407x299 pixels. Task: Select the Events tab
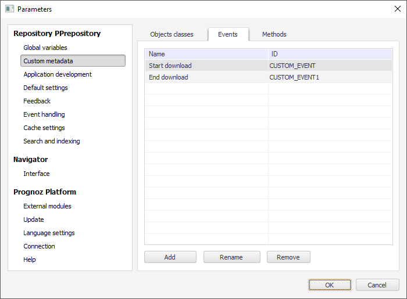[x=228, y=34]
